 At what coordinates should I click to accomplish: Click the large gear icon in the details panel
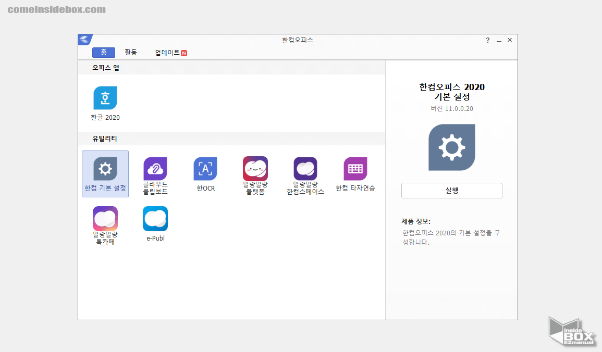[x=452, y=147]
